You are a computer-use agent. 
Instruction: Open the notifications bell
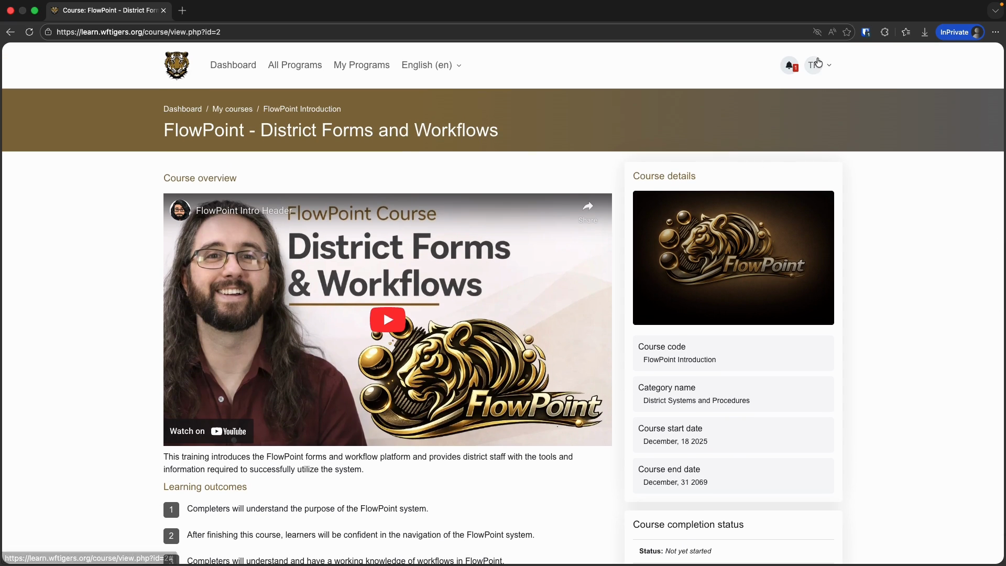789,66
